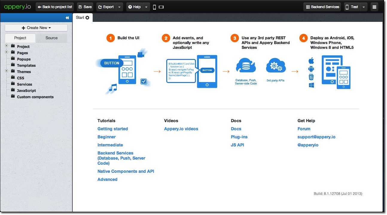Open the Getting started tutorial
This screenshot has width=387, height=215.
[x=113, y=129]
